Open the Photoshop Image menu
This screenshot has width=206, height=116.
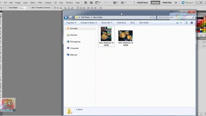click(x=18, y=3)
